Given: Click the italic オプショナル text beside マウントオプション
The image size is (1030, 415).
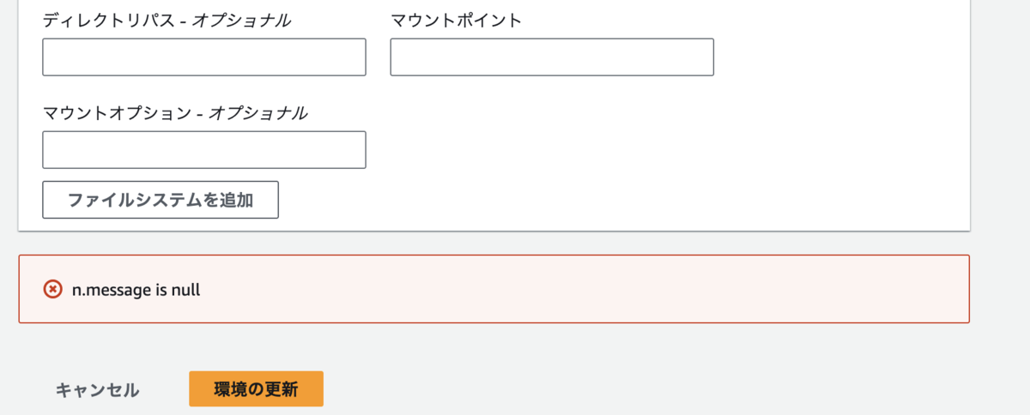Looking at the screenshot, I should tap(259, 112).
